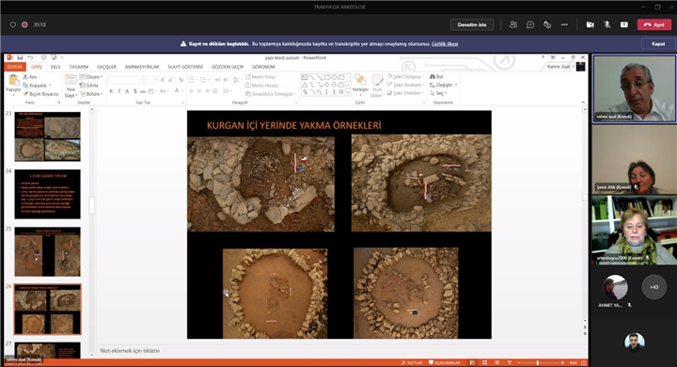This screenshot has height=367, width=677.
Task: Open the Metni Hizala dropdown
Action: (263, 85)
